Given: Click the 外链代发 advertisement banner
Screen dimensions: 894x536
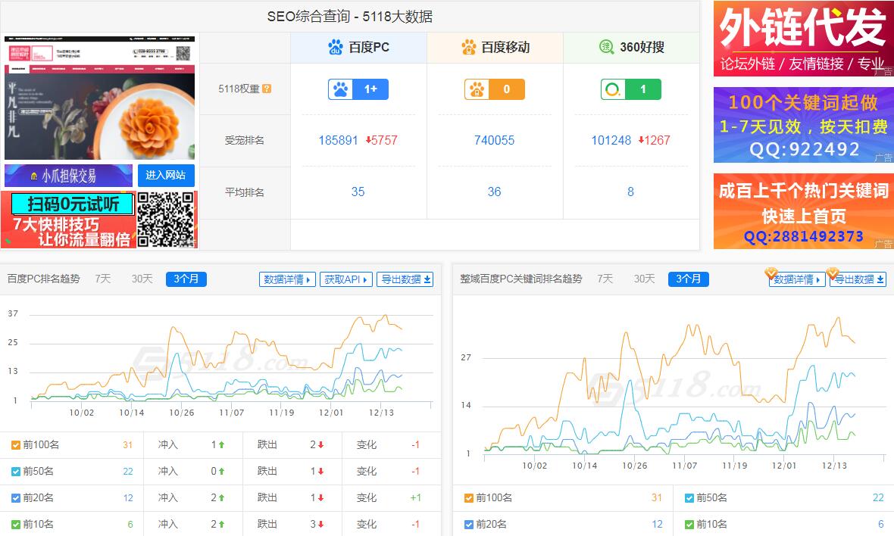Looking at the screenshot, I should coord(804,39).
